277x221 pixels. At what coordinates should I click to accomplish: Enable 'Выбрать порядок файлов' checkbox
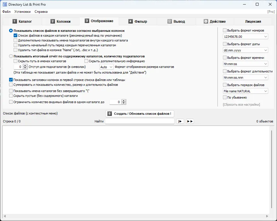[225, 85]
